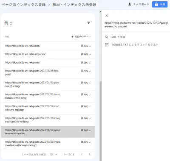Click the ROBOTS.TXT open-in-new icon
Viewport: 170px width, 161px height.
click(x=107, y=45)
